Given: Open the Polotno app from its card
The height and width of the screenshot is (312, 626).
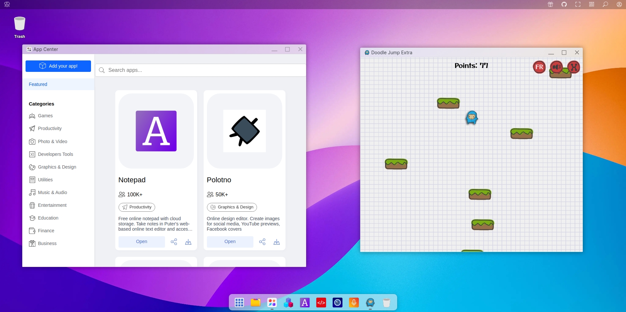Looking at the screenshot, I should [x=230, y=242].
